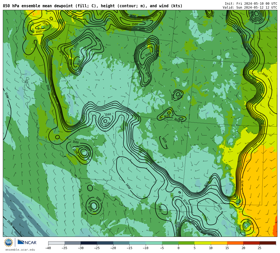Viewport: 280px width, 253px height.
Task: Click the 0 colorbar tick label
Action: (x=178, y=248)
